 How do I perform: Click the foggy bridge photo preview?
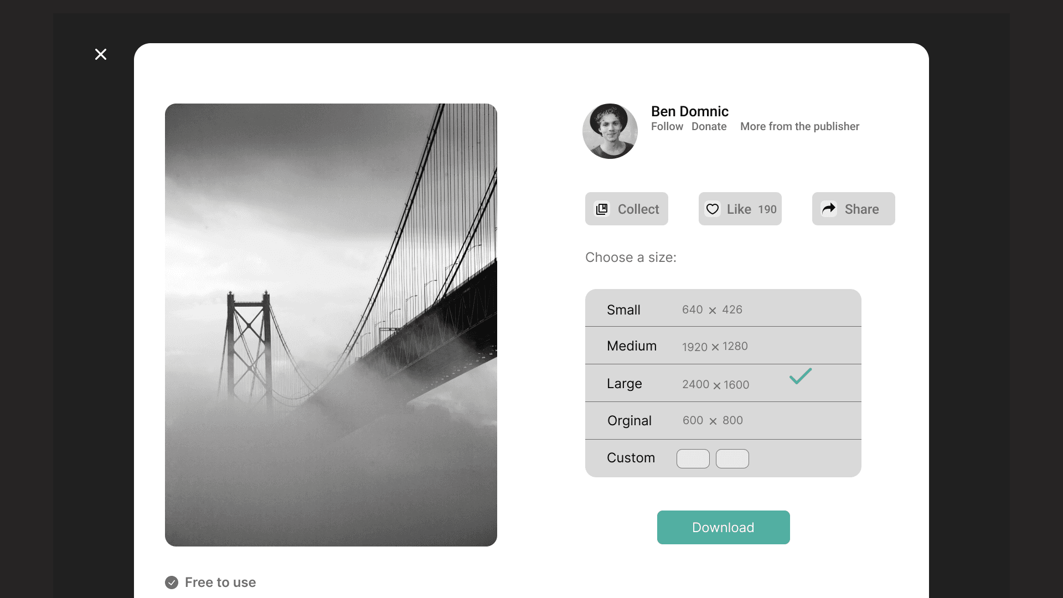[331, 324]
